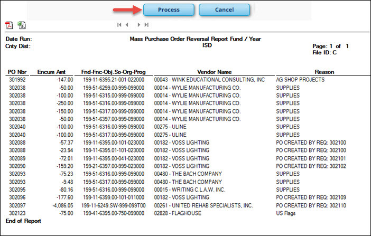Select account code 199-51-6299.00-999-099000
The height and width of the screenshot is (236, 371).
[x=114, y=88]
